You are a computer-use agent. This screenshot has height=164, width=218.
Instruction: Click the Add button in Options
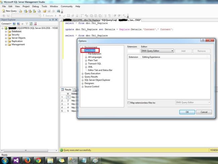(x=183, y=51)
